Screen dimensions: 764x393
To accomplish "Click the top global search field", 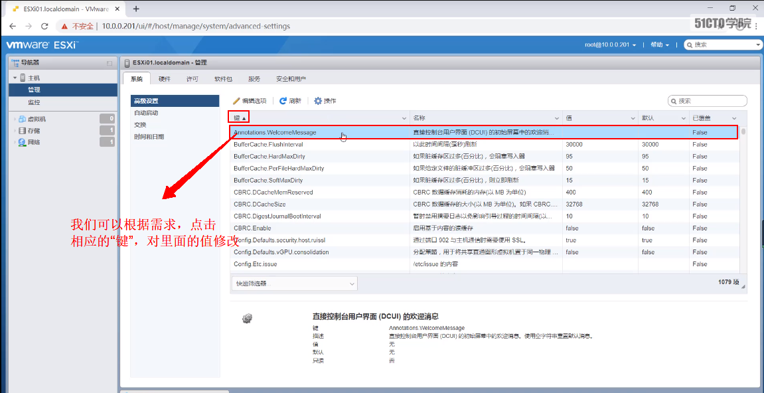I will 724,45.
